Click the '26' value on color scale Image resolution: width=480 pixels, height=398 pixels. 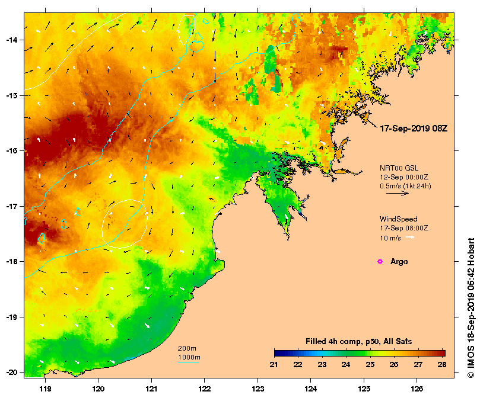click(x=394, y=364)
